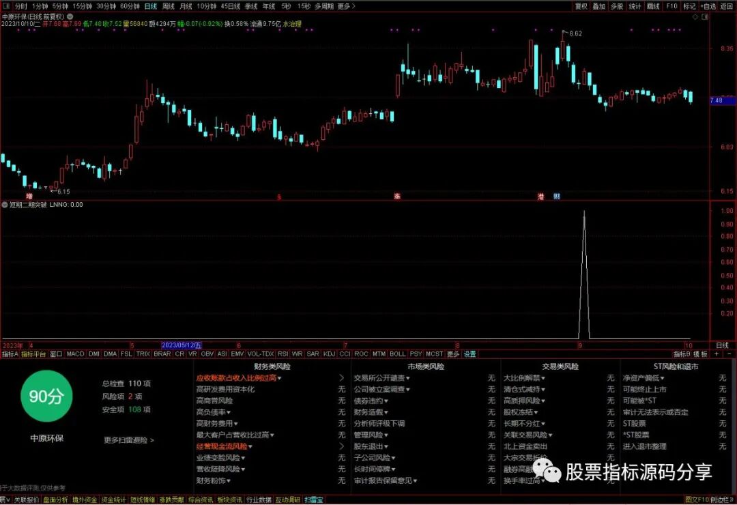
Task: Open the 关联报价 bottom tab
Action: (x=26, y=500)
